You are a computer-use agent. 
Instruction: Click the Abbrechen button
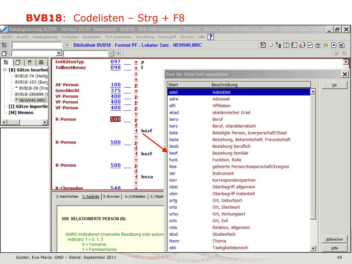click(x=334, y=239)
